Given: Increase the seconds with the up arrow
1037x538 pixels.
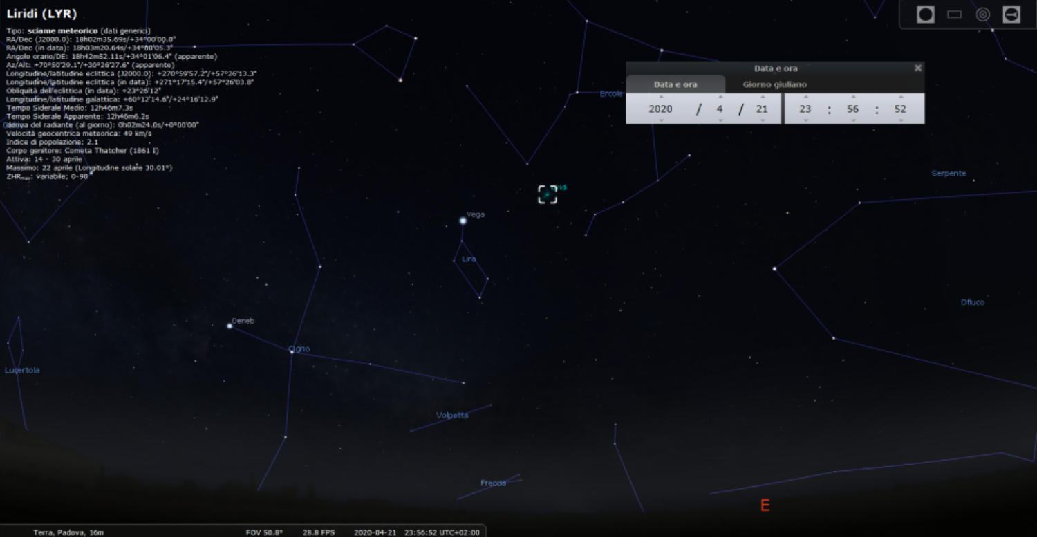Looking at the screenshot, I should coord(900,98).
